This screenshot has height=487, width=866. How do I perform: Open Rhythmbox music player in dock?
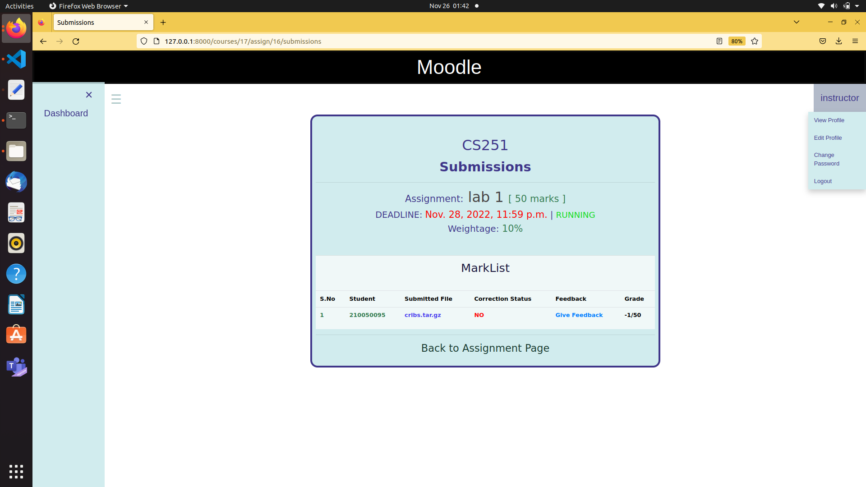coord(16,243)
